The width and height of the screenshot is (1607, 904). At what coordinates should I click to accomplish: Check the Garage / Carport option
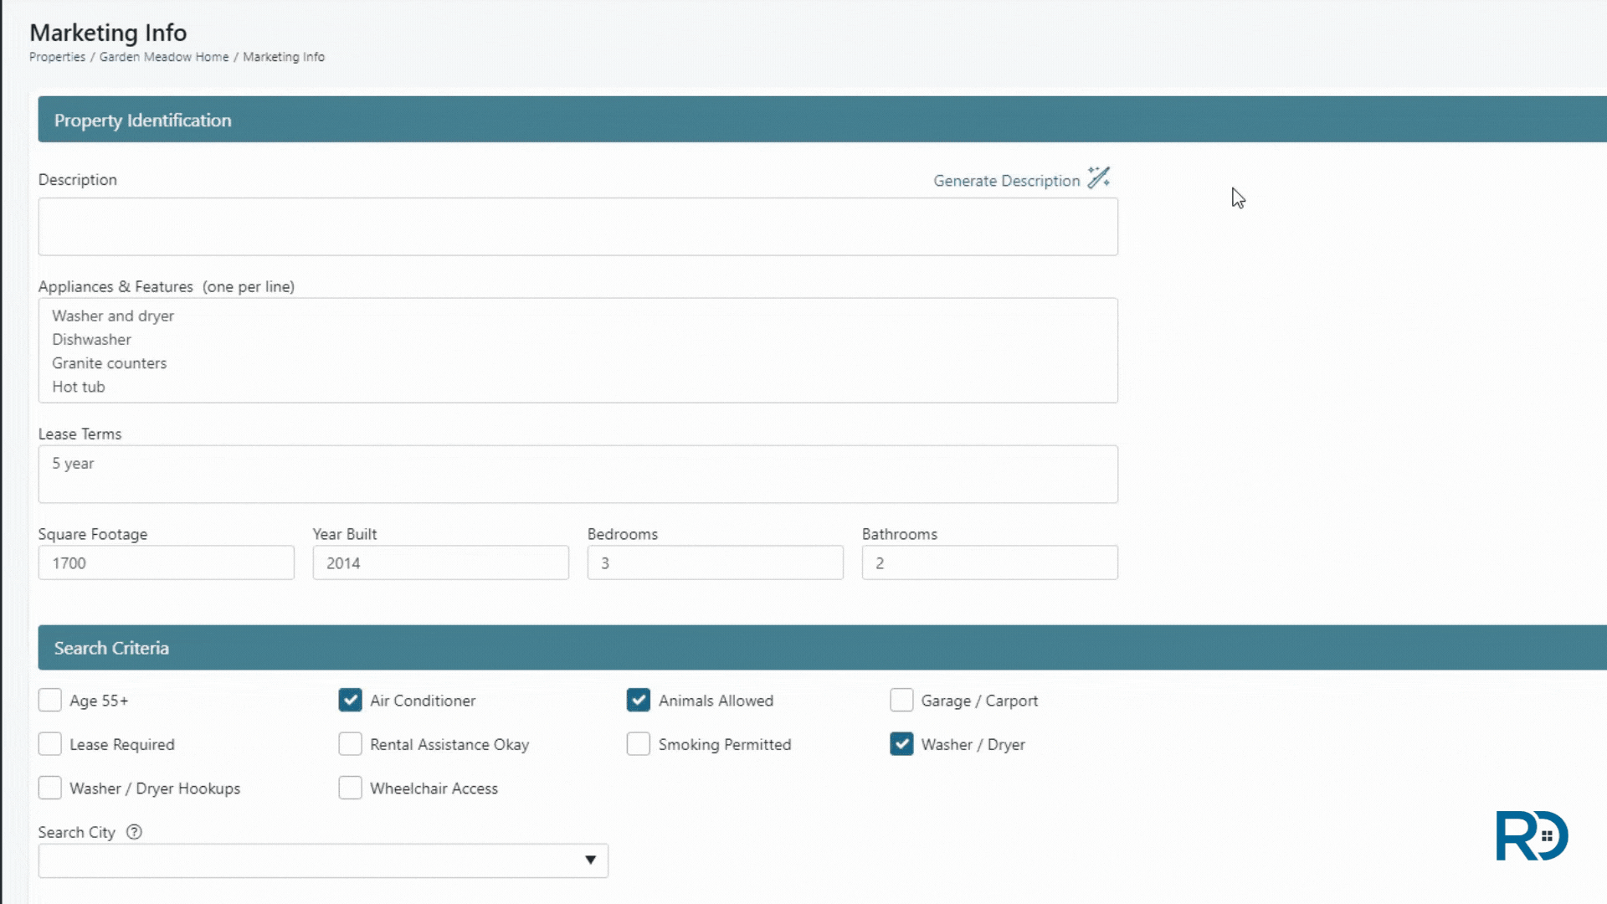click(901, 700)
